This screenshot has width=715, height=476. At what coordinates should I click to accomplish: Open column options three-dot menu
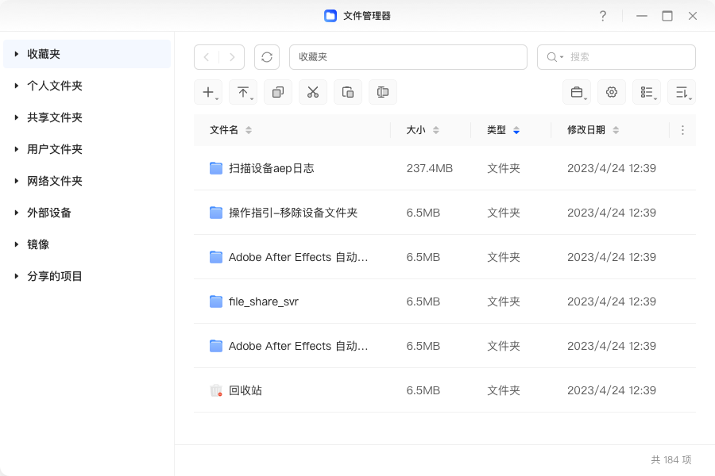pyautogui.click(x=682, y=130)
